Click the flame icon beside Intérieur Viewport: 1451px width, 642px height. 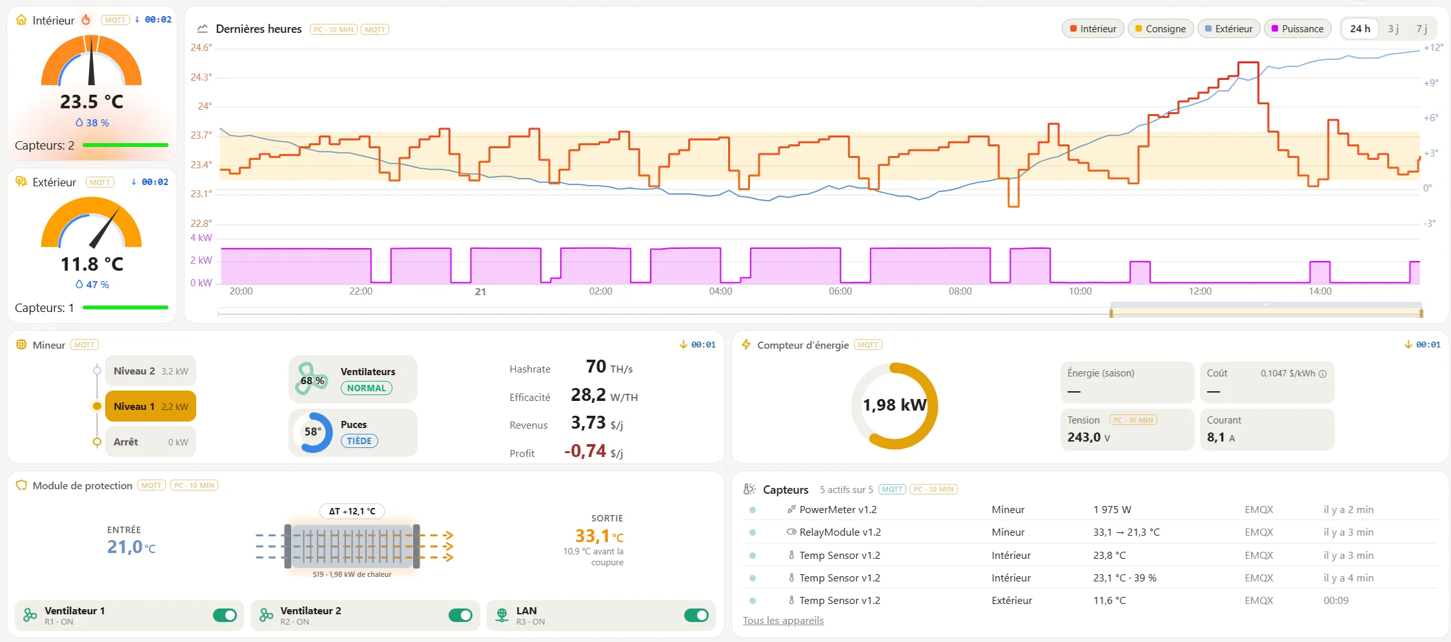click(x=86, y=20)
